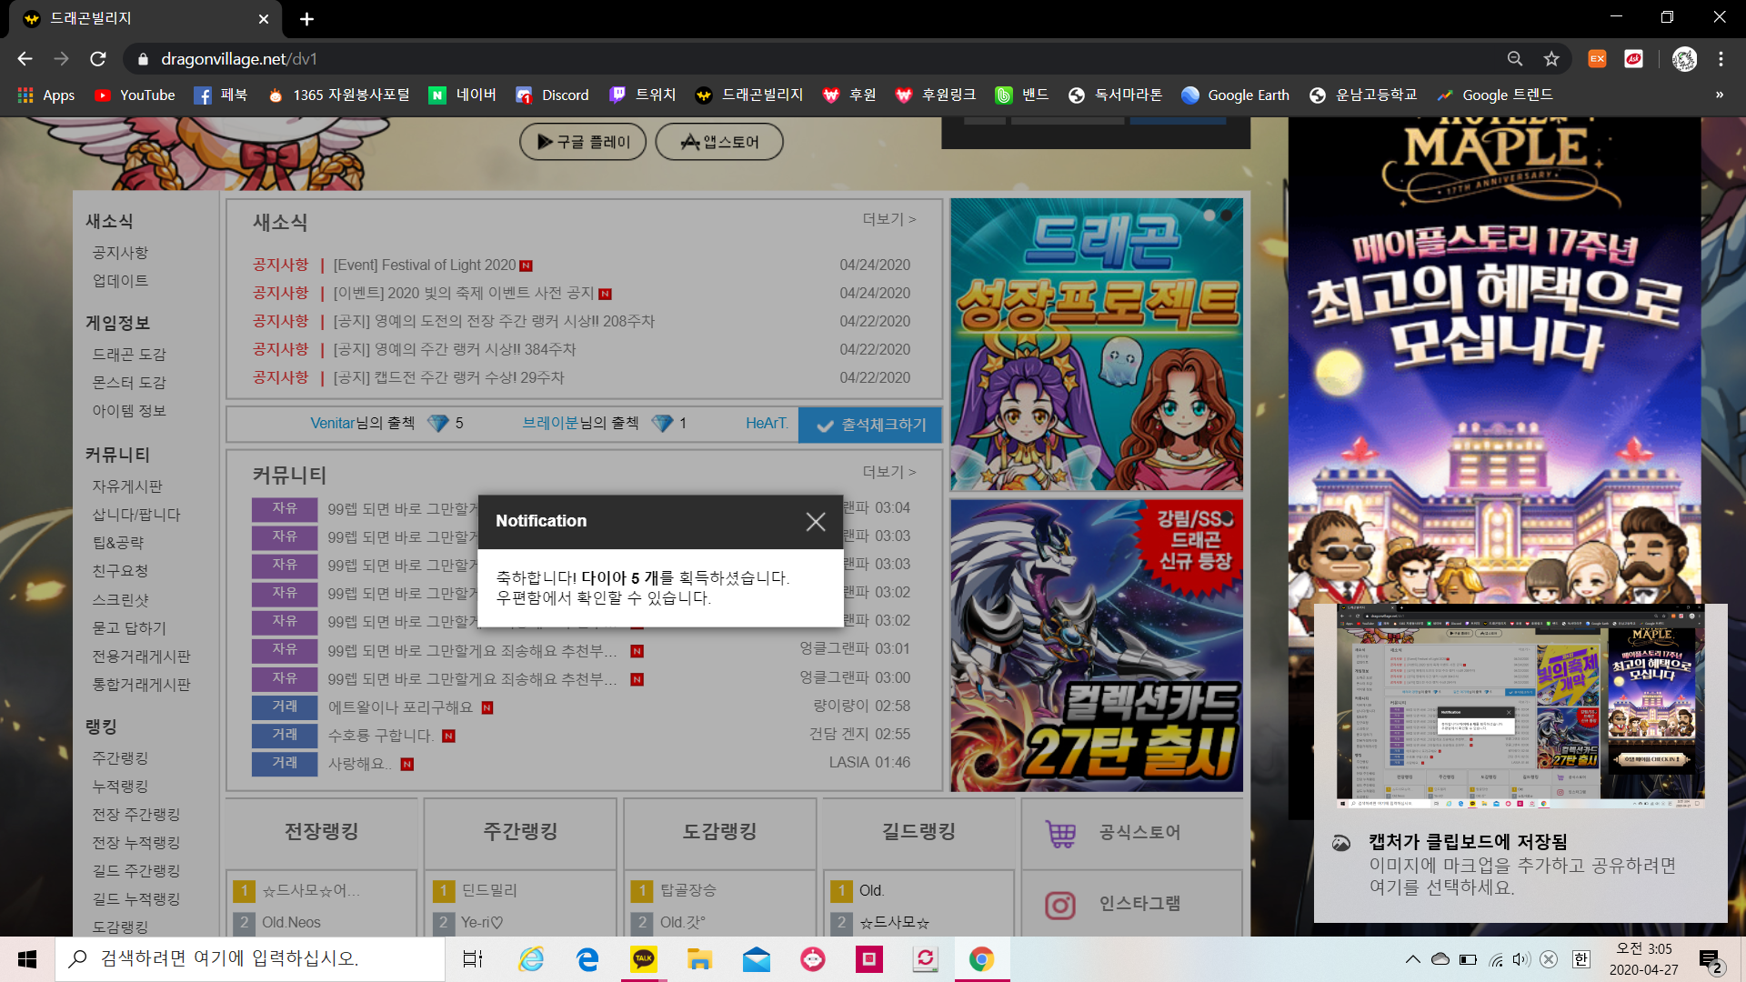This screenshot has height=982, width=1746.
Task: Bookmark this page with the star icon
Action: (1551, 59)
